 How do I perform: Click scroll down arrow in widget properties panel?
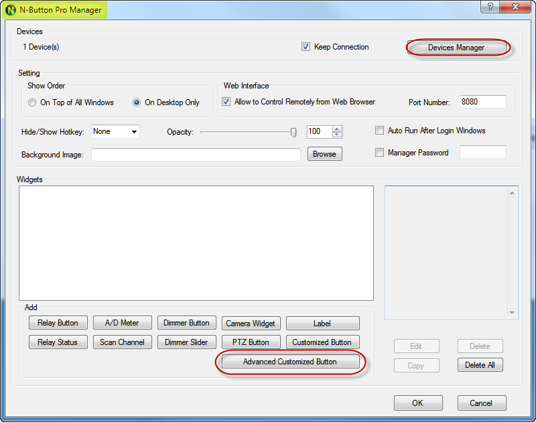tap(512, 312)
